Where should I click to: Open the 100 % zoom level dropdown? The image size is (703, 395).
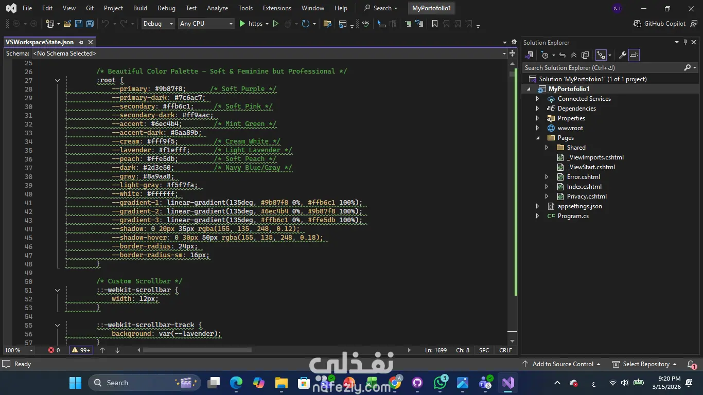pyautogui.click(x=19, y=350)
